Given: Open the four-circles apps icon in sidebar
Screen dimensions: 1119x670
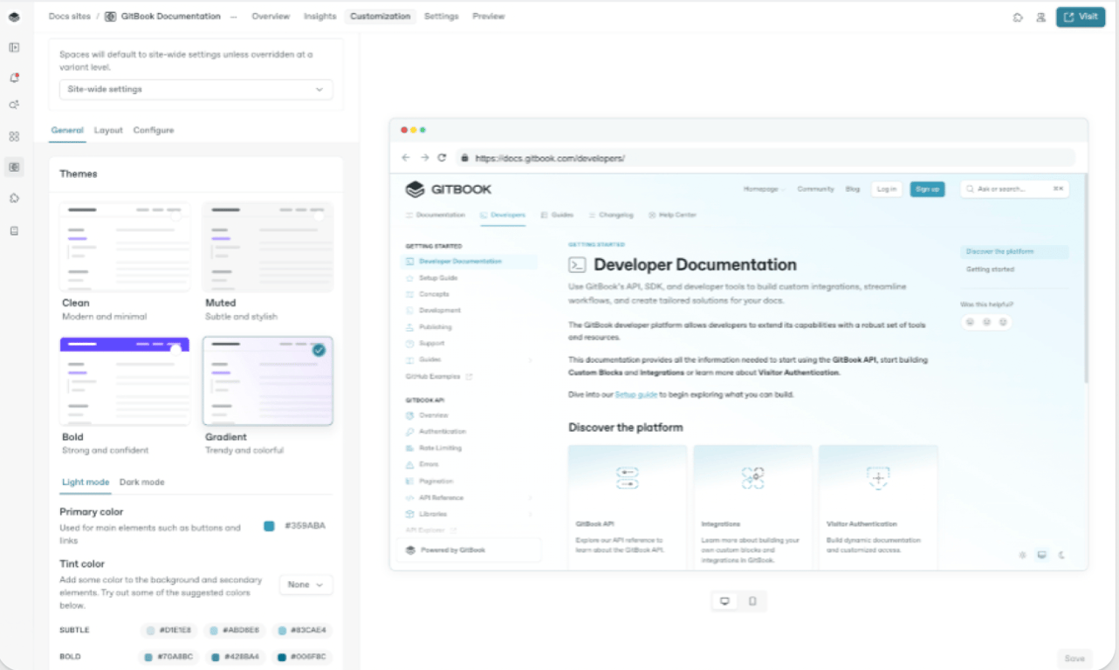Looking at the screenshot, I should coord(14,136).
